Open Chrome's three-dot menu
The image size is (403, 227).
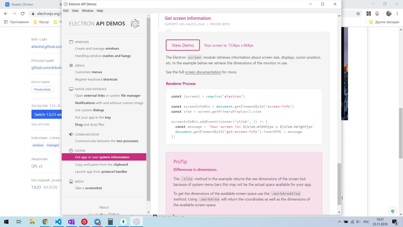(x=397, y=14)
